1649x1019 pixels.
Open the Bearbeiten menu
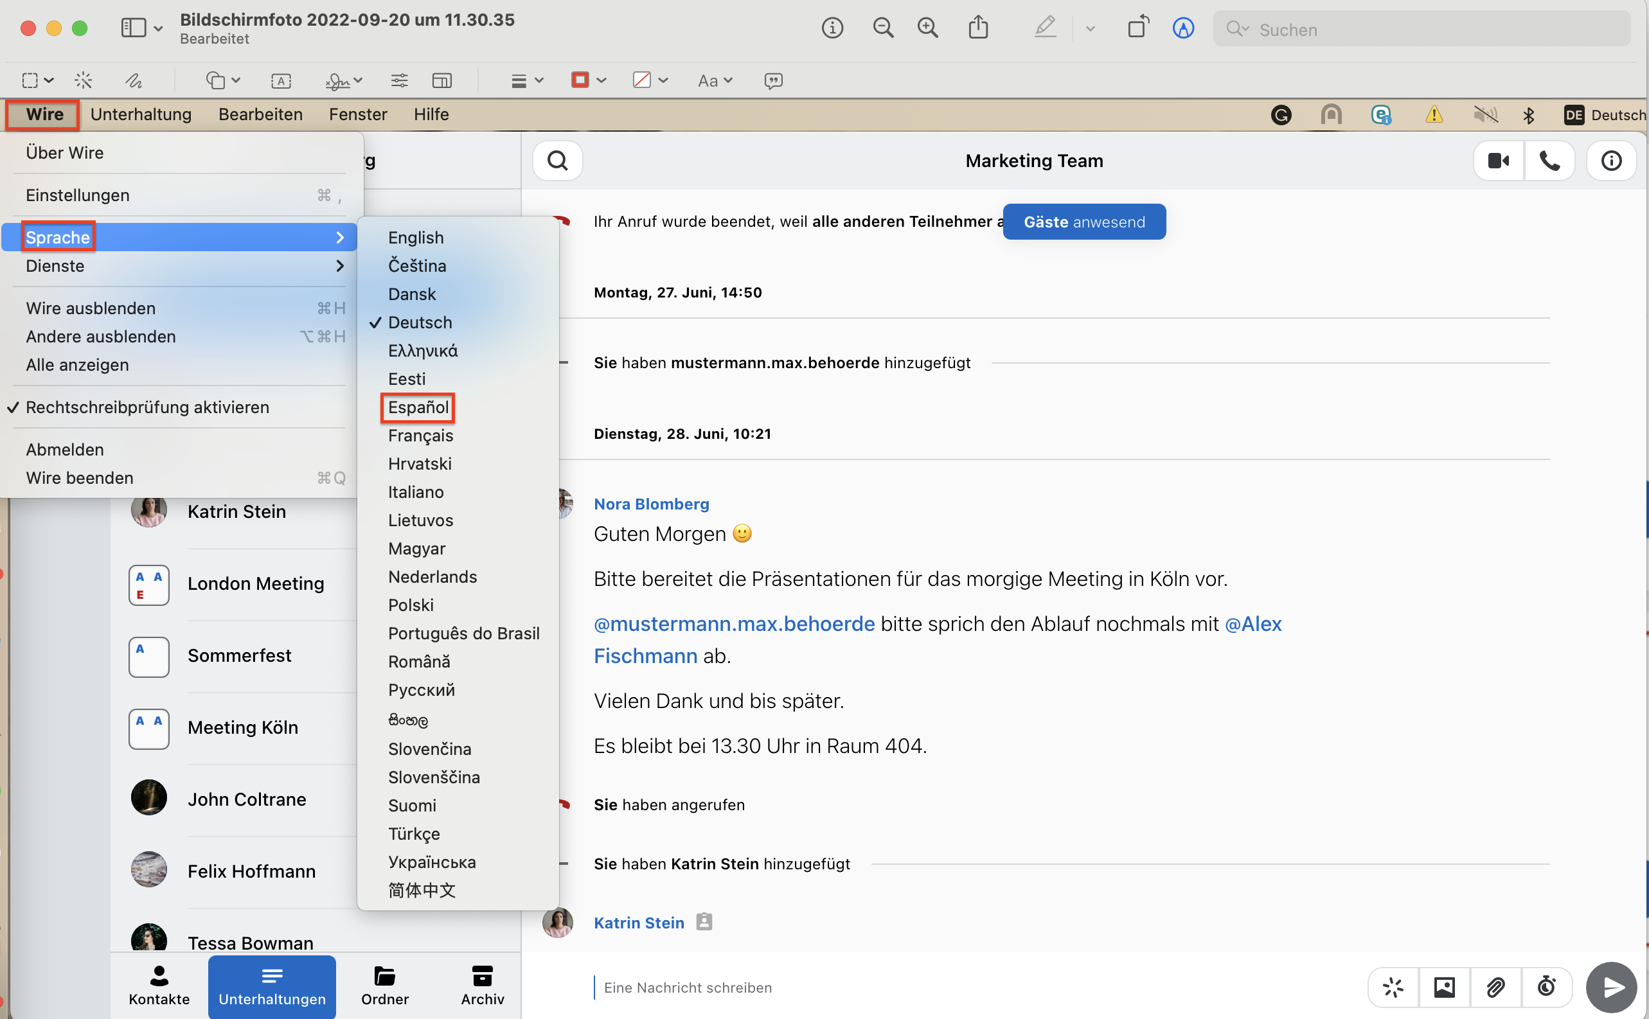point(260,114)
